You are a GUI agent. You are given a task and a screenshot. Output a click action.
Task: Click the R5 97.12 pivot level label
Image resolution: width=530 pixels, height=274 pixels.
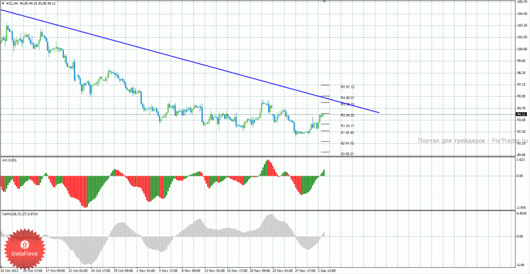347,87
